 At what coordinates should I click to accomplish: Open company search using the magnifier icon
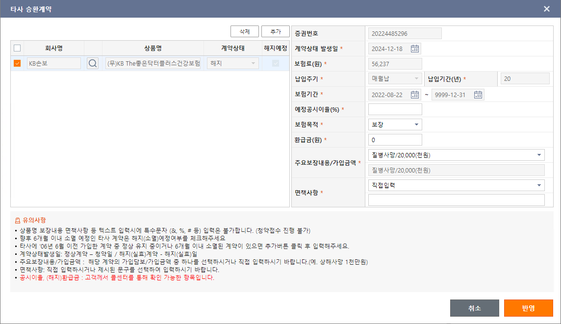(x=92, y=63)
